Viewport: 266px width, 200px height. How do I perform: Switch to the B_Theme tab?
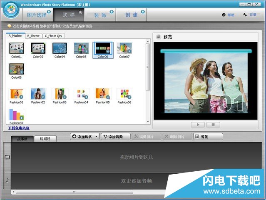point(33,36)
